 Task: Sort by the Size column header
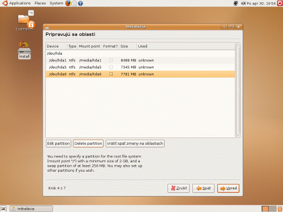128,46
